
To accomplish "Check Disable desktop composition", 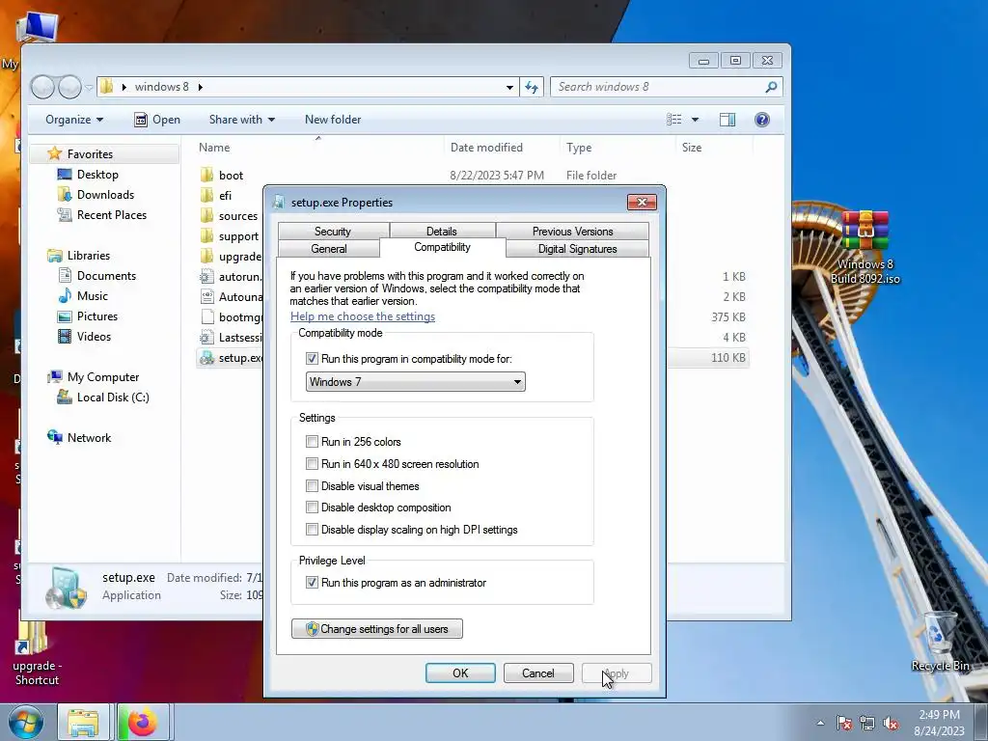I will (x=312, y=508).
